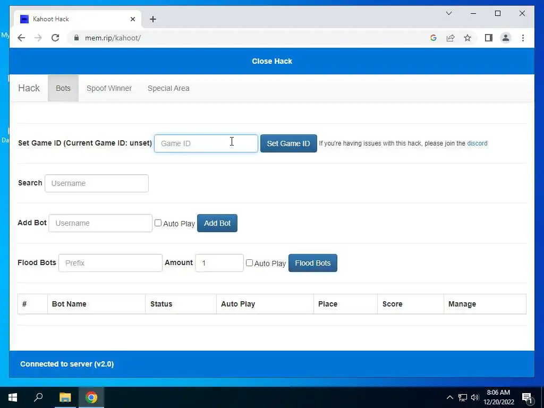Screen dimensions: 544x408
Task: Open the Special Area tab
Action: point(168,88)
